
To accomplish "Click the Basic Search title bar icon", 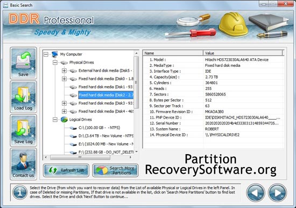I will click(x=6, y=5).
